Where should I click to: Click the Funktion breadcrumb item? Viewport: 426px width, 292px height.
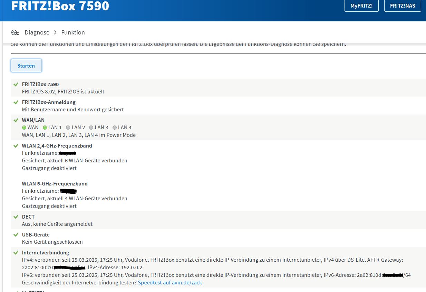[73, 32]
